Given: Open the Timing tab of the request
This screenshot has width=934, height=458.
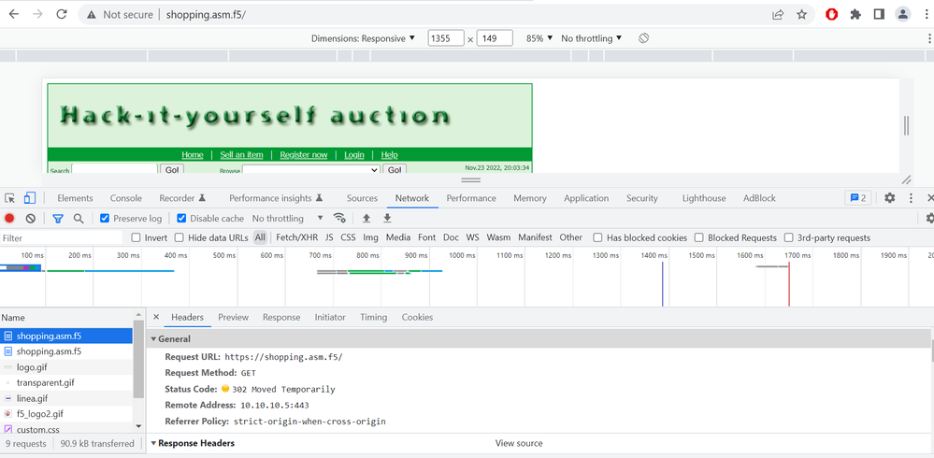Looking at the screenshot, I should [x=373, y=317].
